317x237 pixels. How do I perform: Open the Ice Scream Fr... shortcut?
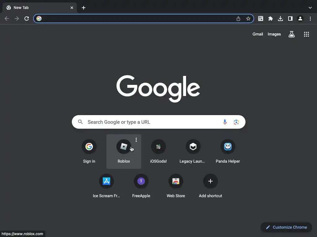tap(106, 185)
